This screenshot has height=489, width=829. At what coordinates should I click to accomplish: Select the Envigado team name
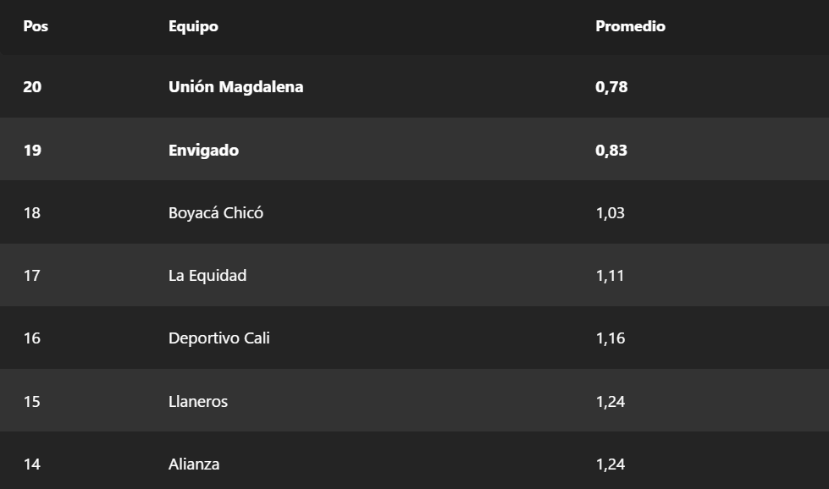coord(203,151)
